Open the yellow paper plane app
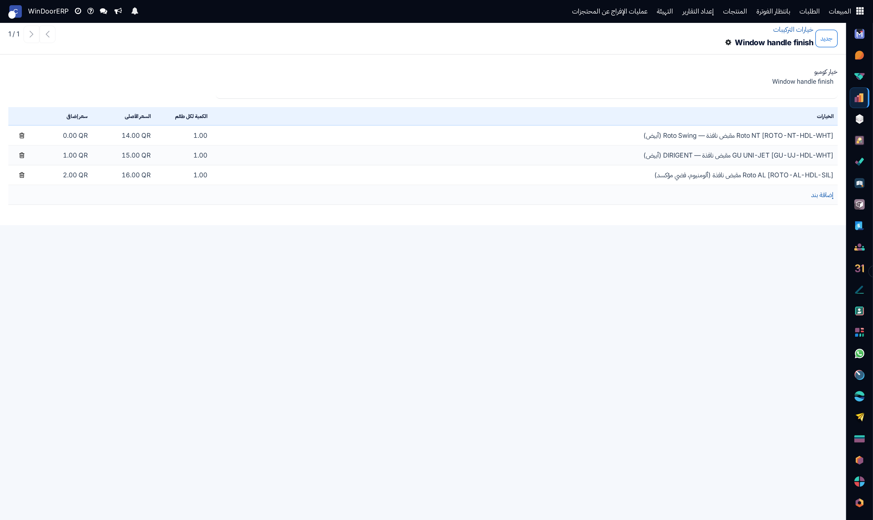This screenshot has width=873, height=520. coord(859,417)
